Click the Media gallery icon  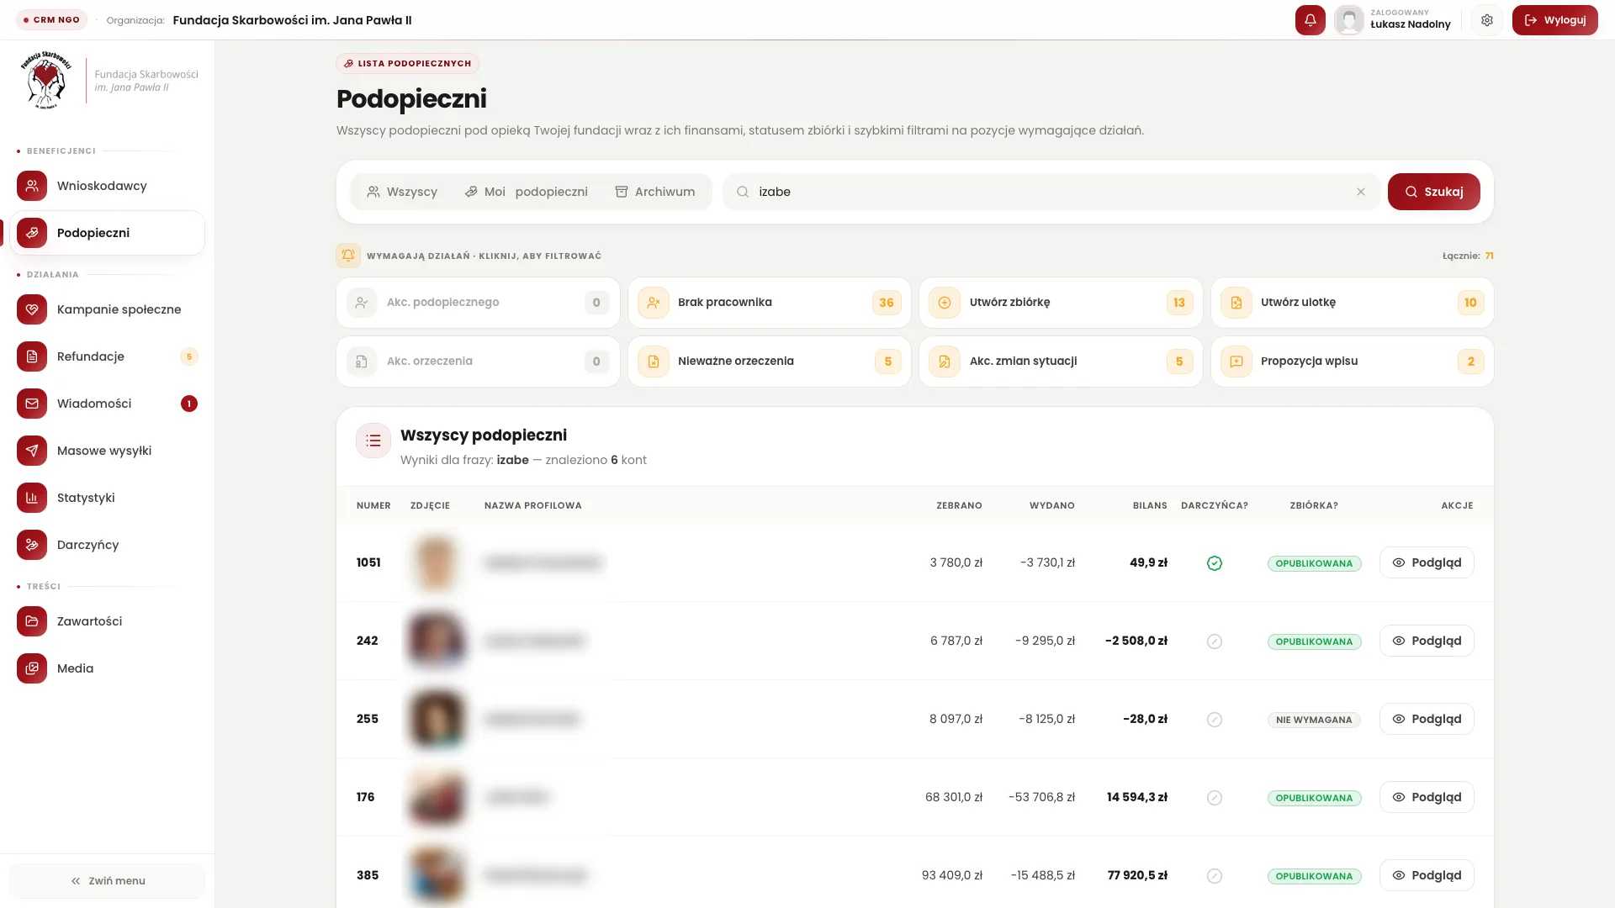pyautogui.click(x=32, y=668)
